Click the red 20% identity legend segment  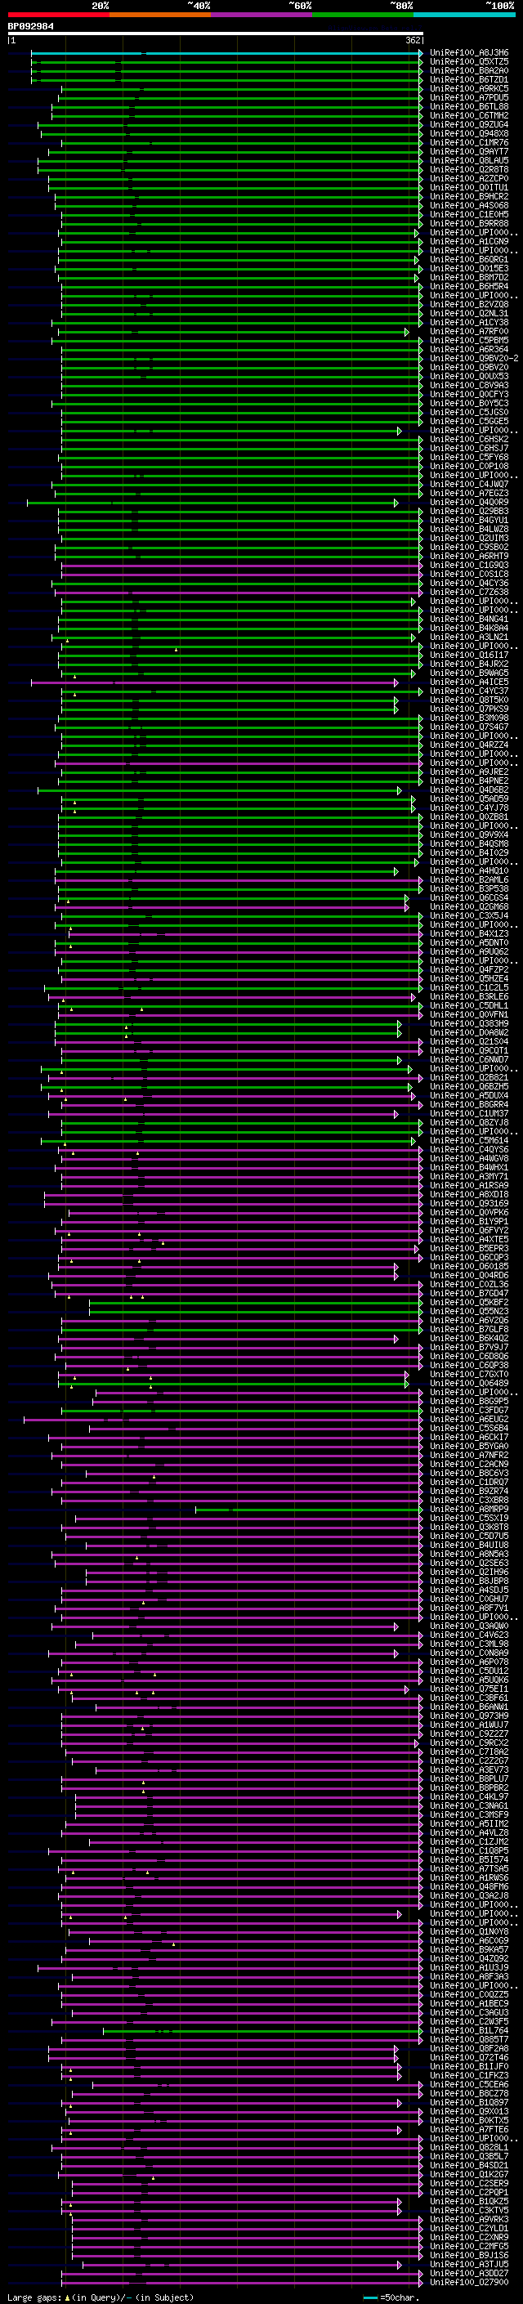[58, 15]
